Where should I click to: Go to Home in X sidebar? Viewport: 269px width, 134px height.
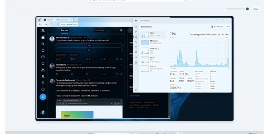43,38
